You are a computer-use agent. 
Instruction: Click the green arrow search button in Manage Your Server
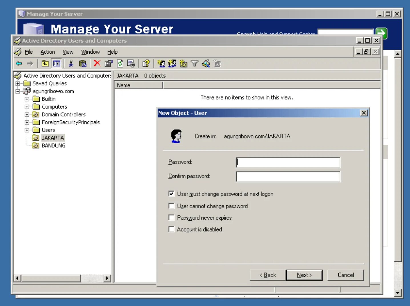point(381,33)
